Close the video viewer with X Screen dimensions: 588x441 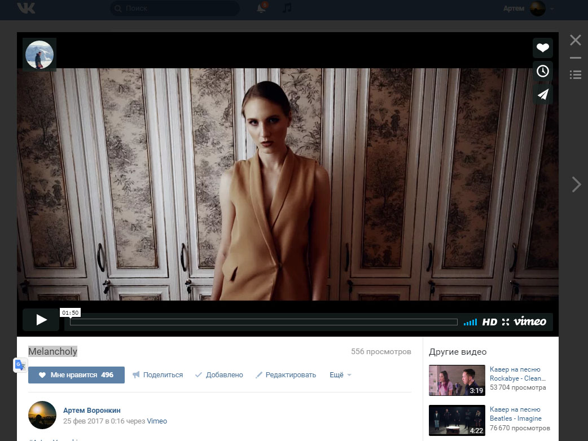point(575,40)
